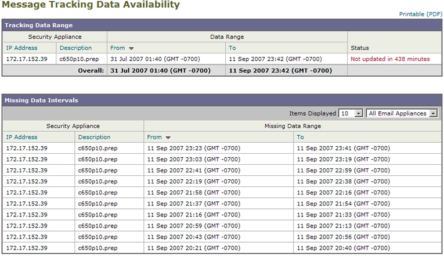Image resolution: width=444 pixels, height=256 pixels.
Task: Sort Tracking Data Range by To column
Action: (232, 48)
